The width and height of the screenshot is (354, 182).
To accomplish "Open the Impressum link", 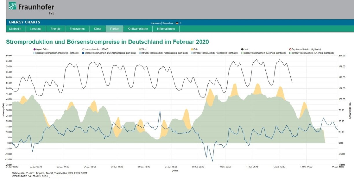I will pyautogui.click(x=156, y=23).
